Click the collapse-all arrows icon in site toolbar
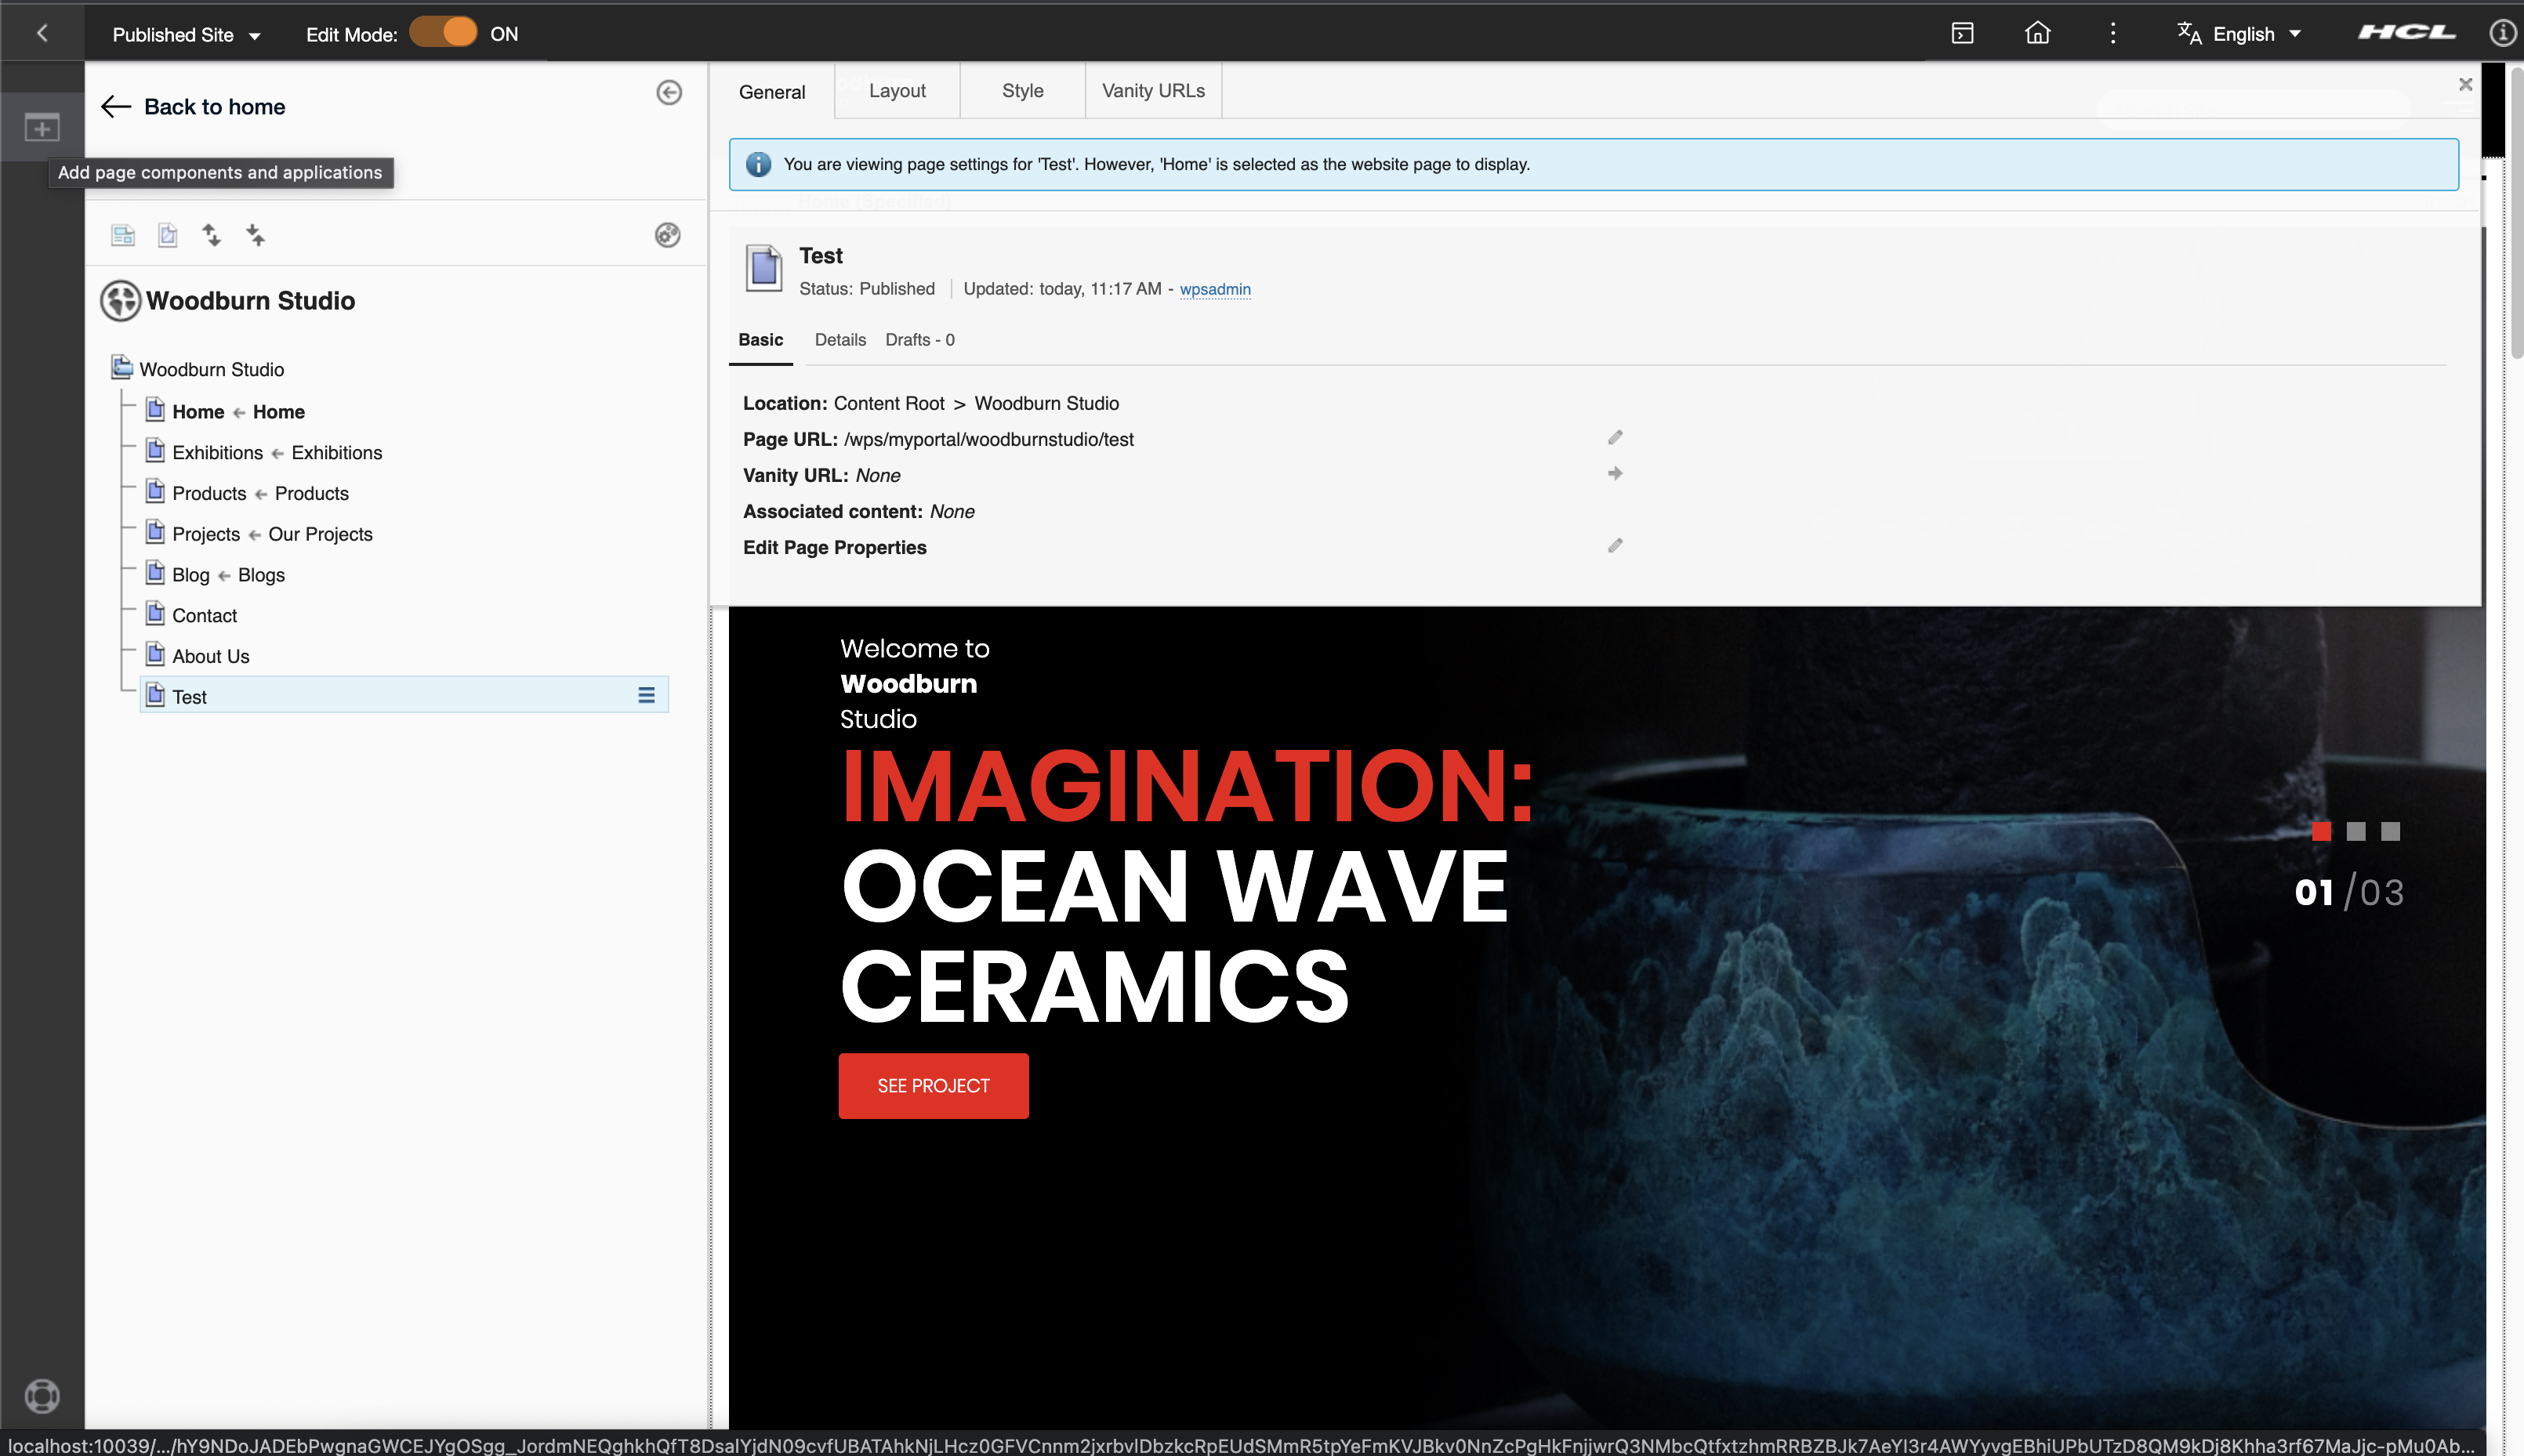This screenshot has width=2524, height=1456. tap(255, 235)
